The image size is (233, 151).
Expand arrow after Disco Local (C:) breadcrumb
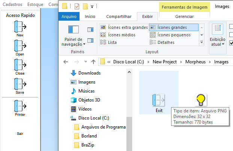pyautogui.click(x=148, y=62)
